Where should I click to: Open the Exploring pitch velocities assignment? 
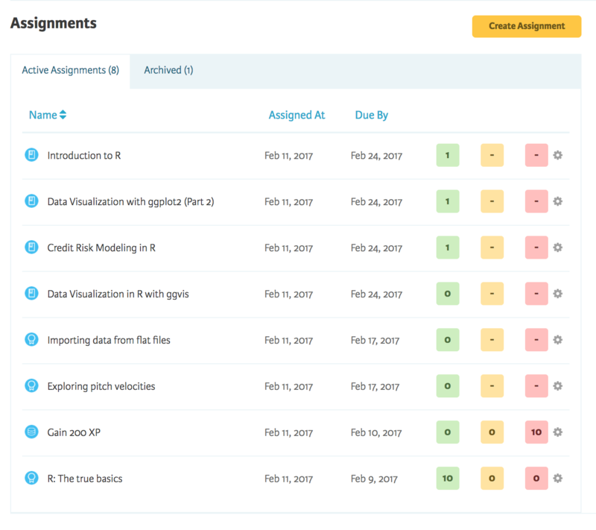coord(101,386)
